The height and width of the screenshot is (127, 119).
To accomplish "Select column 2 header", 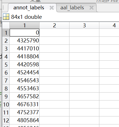I will (x=54, y=25).
